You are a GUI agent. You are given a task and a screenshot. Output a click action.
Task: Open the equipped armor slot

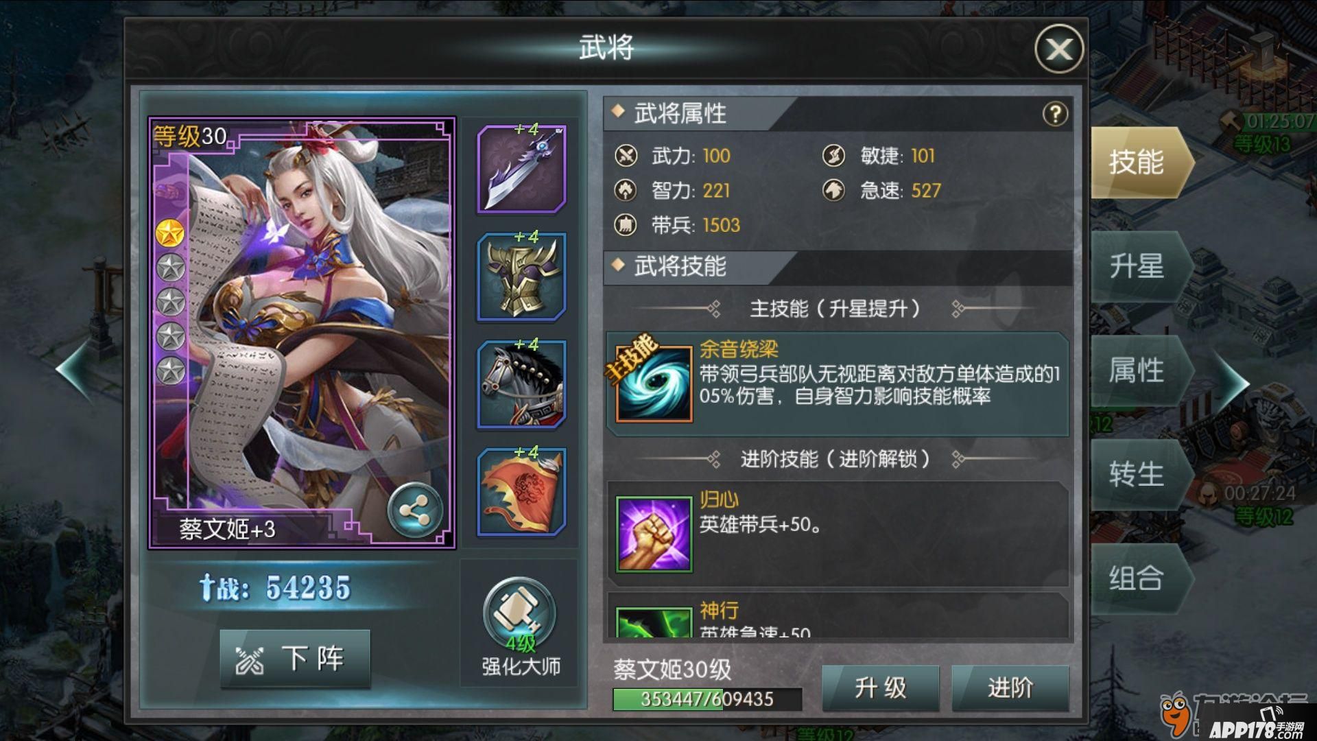(521, 277)
